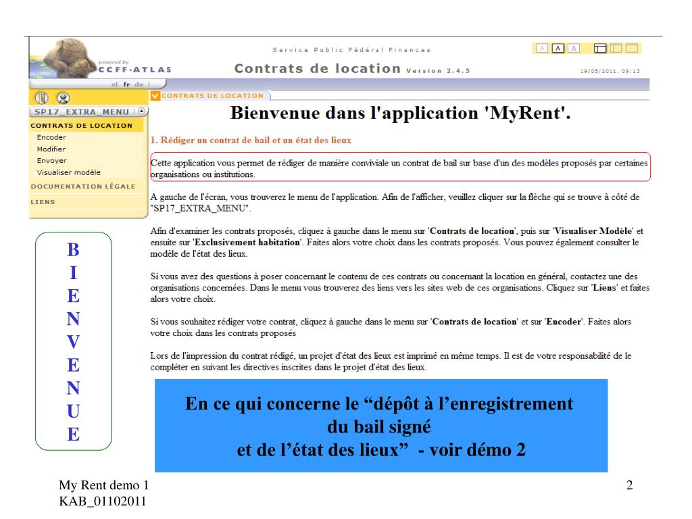The width and height of the screenshot is (692, 519).
Task: Click paragraph starting 'Cette application vous permet'
Action: point(399,168)
